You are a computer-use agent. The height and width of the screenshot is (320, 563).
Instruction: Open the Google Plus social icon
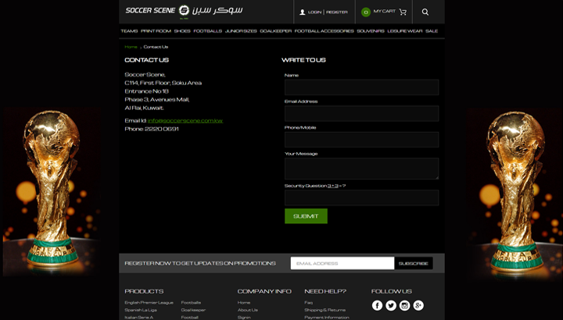(418, 305)
